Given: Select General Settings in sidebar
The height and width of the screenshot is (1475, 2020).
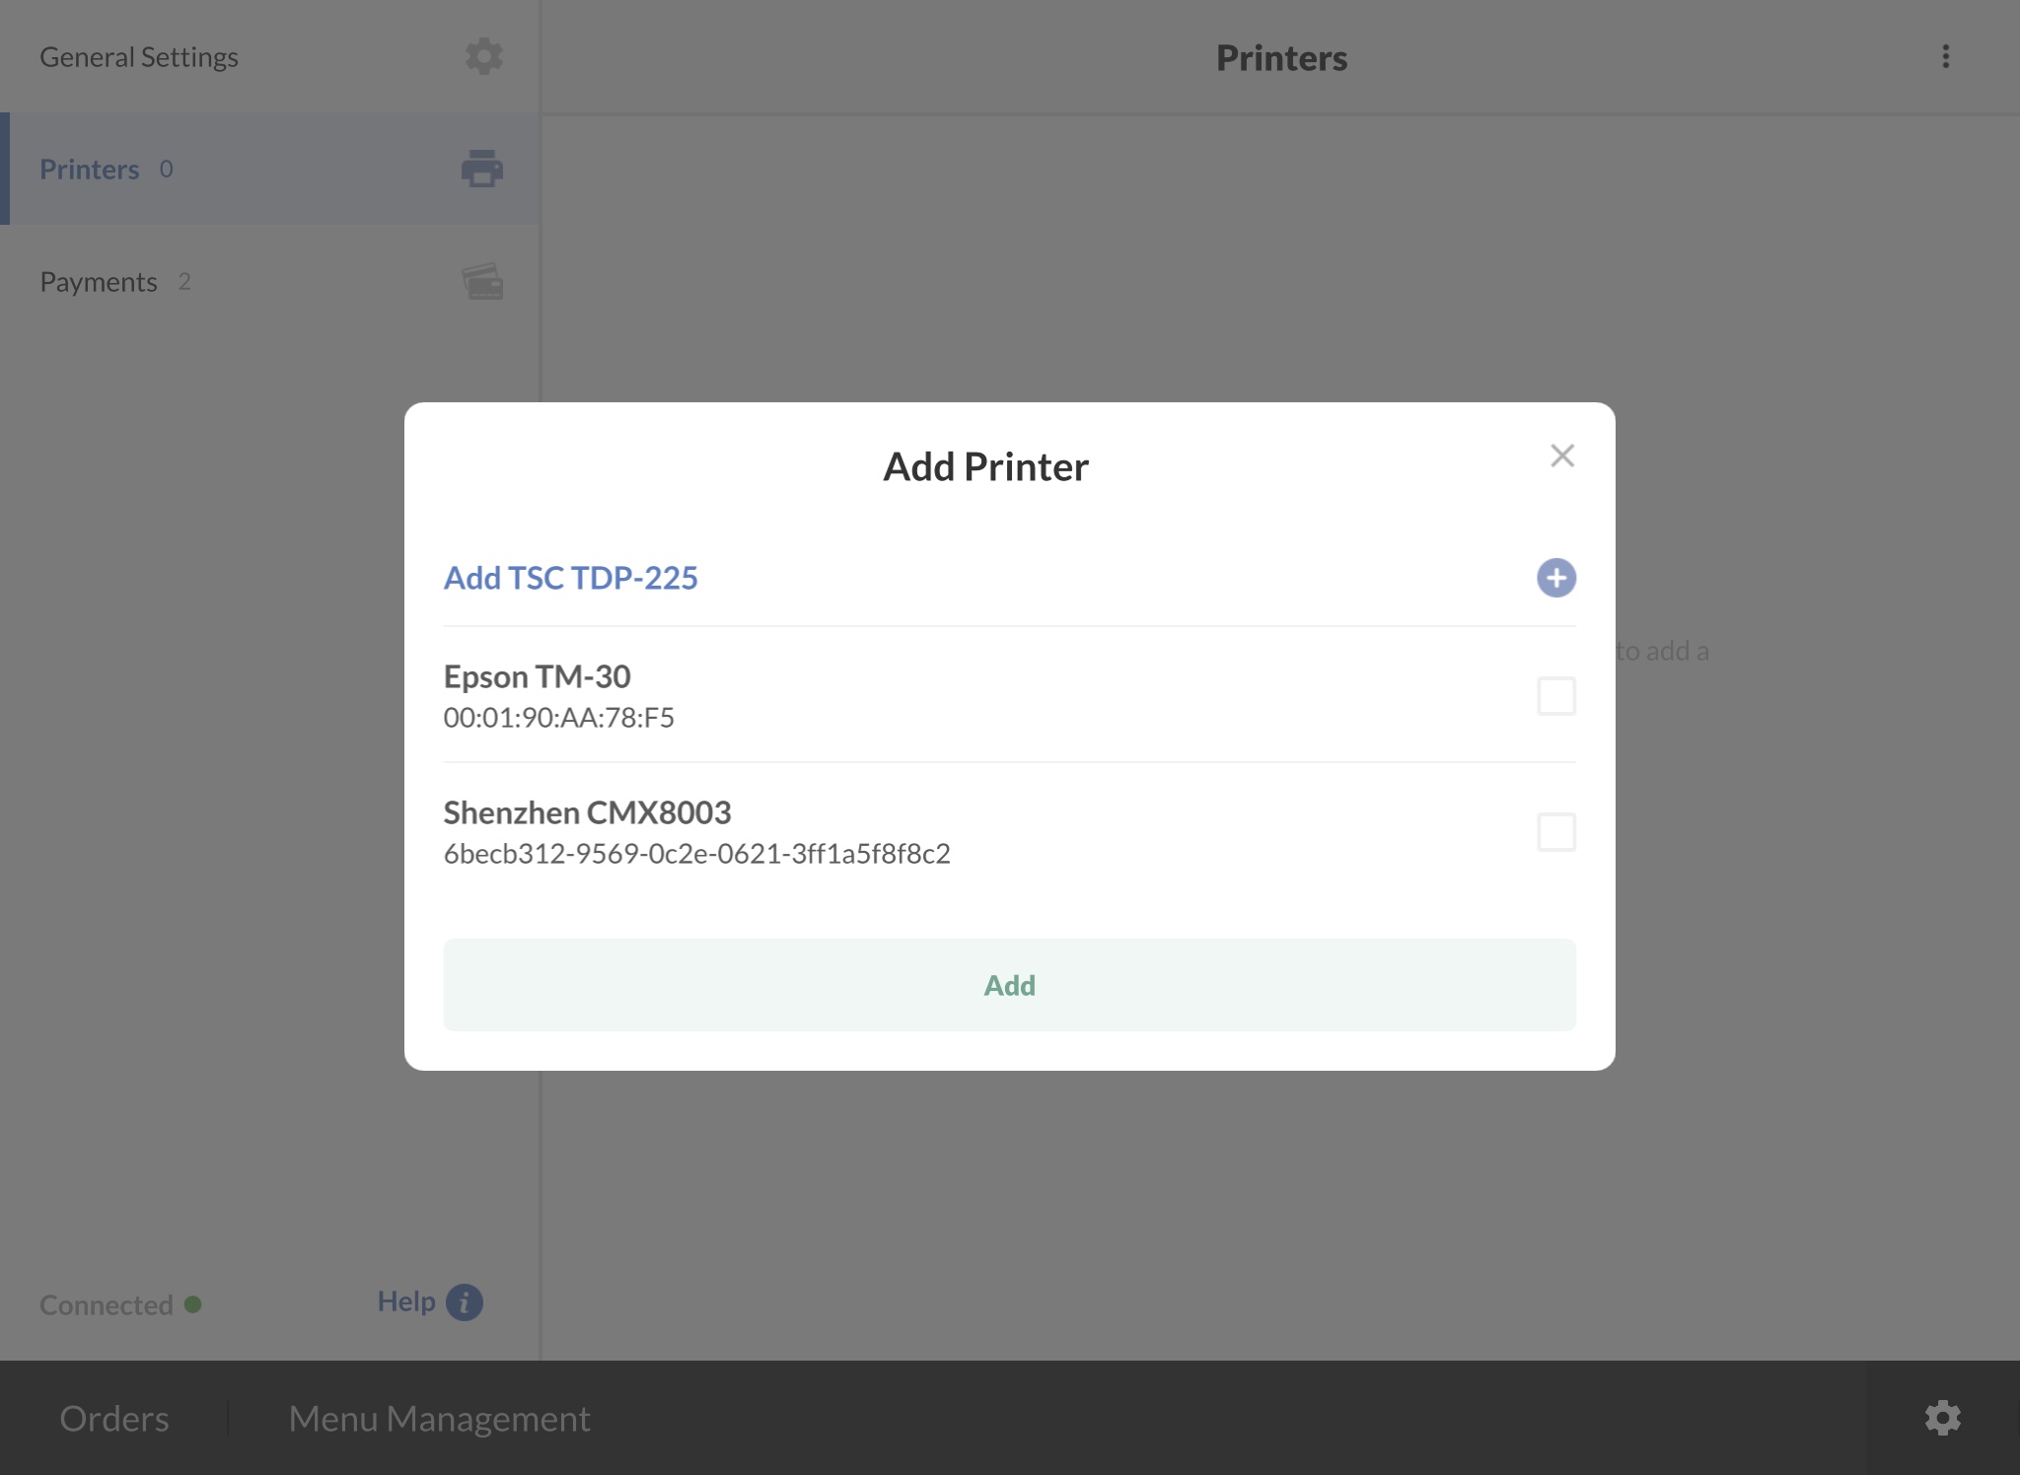Looking at the screenshot, I should pos(139,57).
